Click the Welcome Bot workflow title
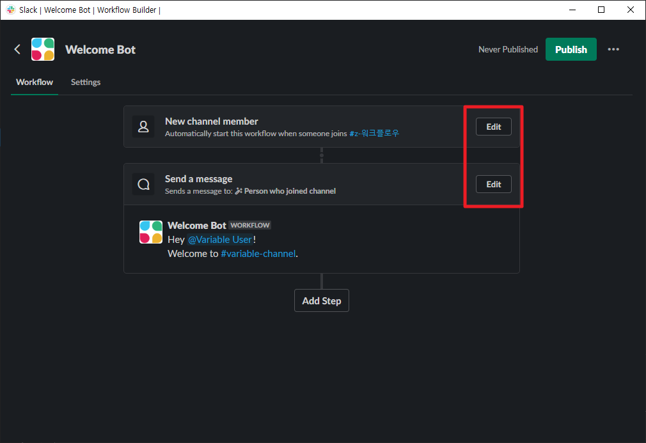Viewport: 646px width, 443px height. pos(100,50)
